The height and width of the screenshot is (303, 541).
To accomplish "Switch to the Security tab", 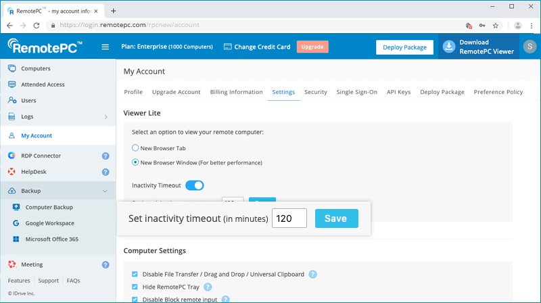I will pos(315,92).
